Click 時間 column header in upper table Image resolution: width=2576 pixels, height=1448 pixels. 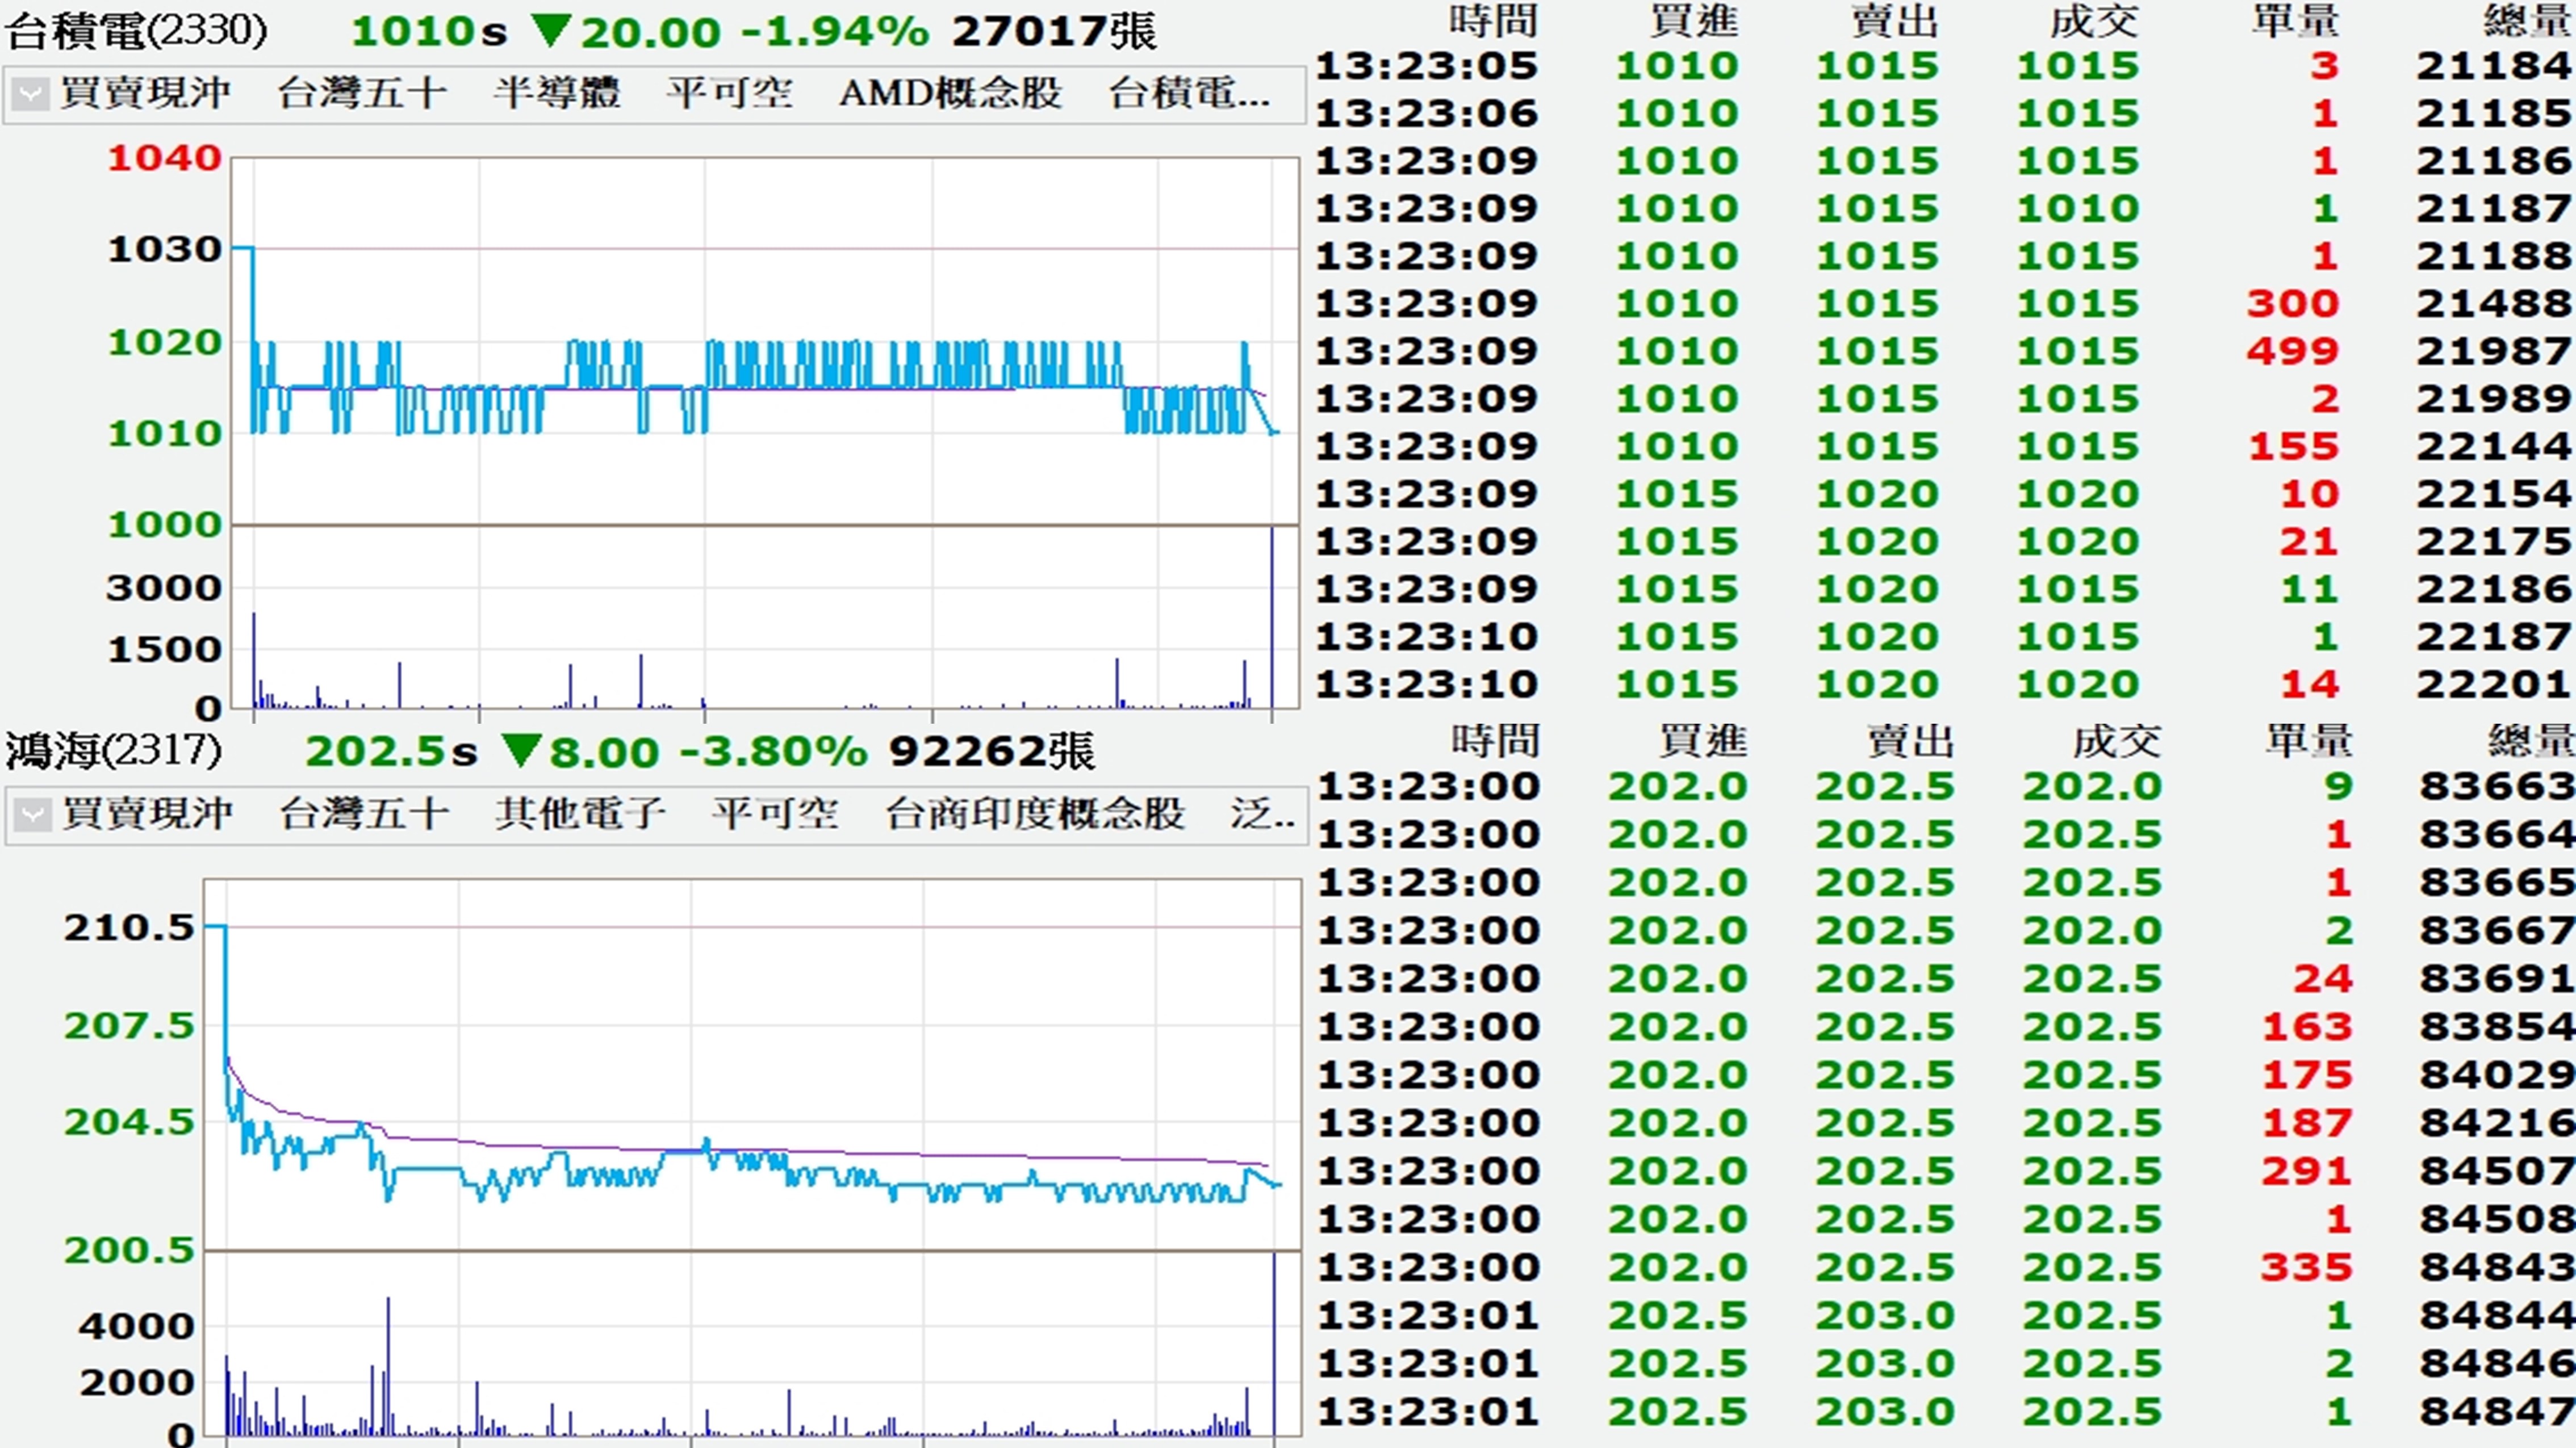click(x=1493, y=21)
